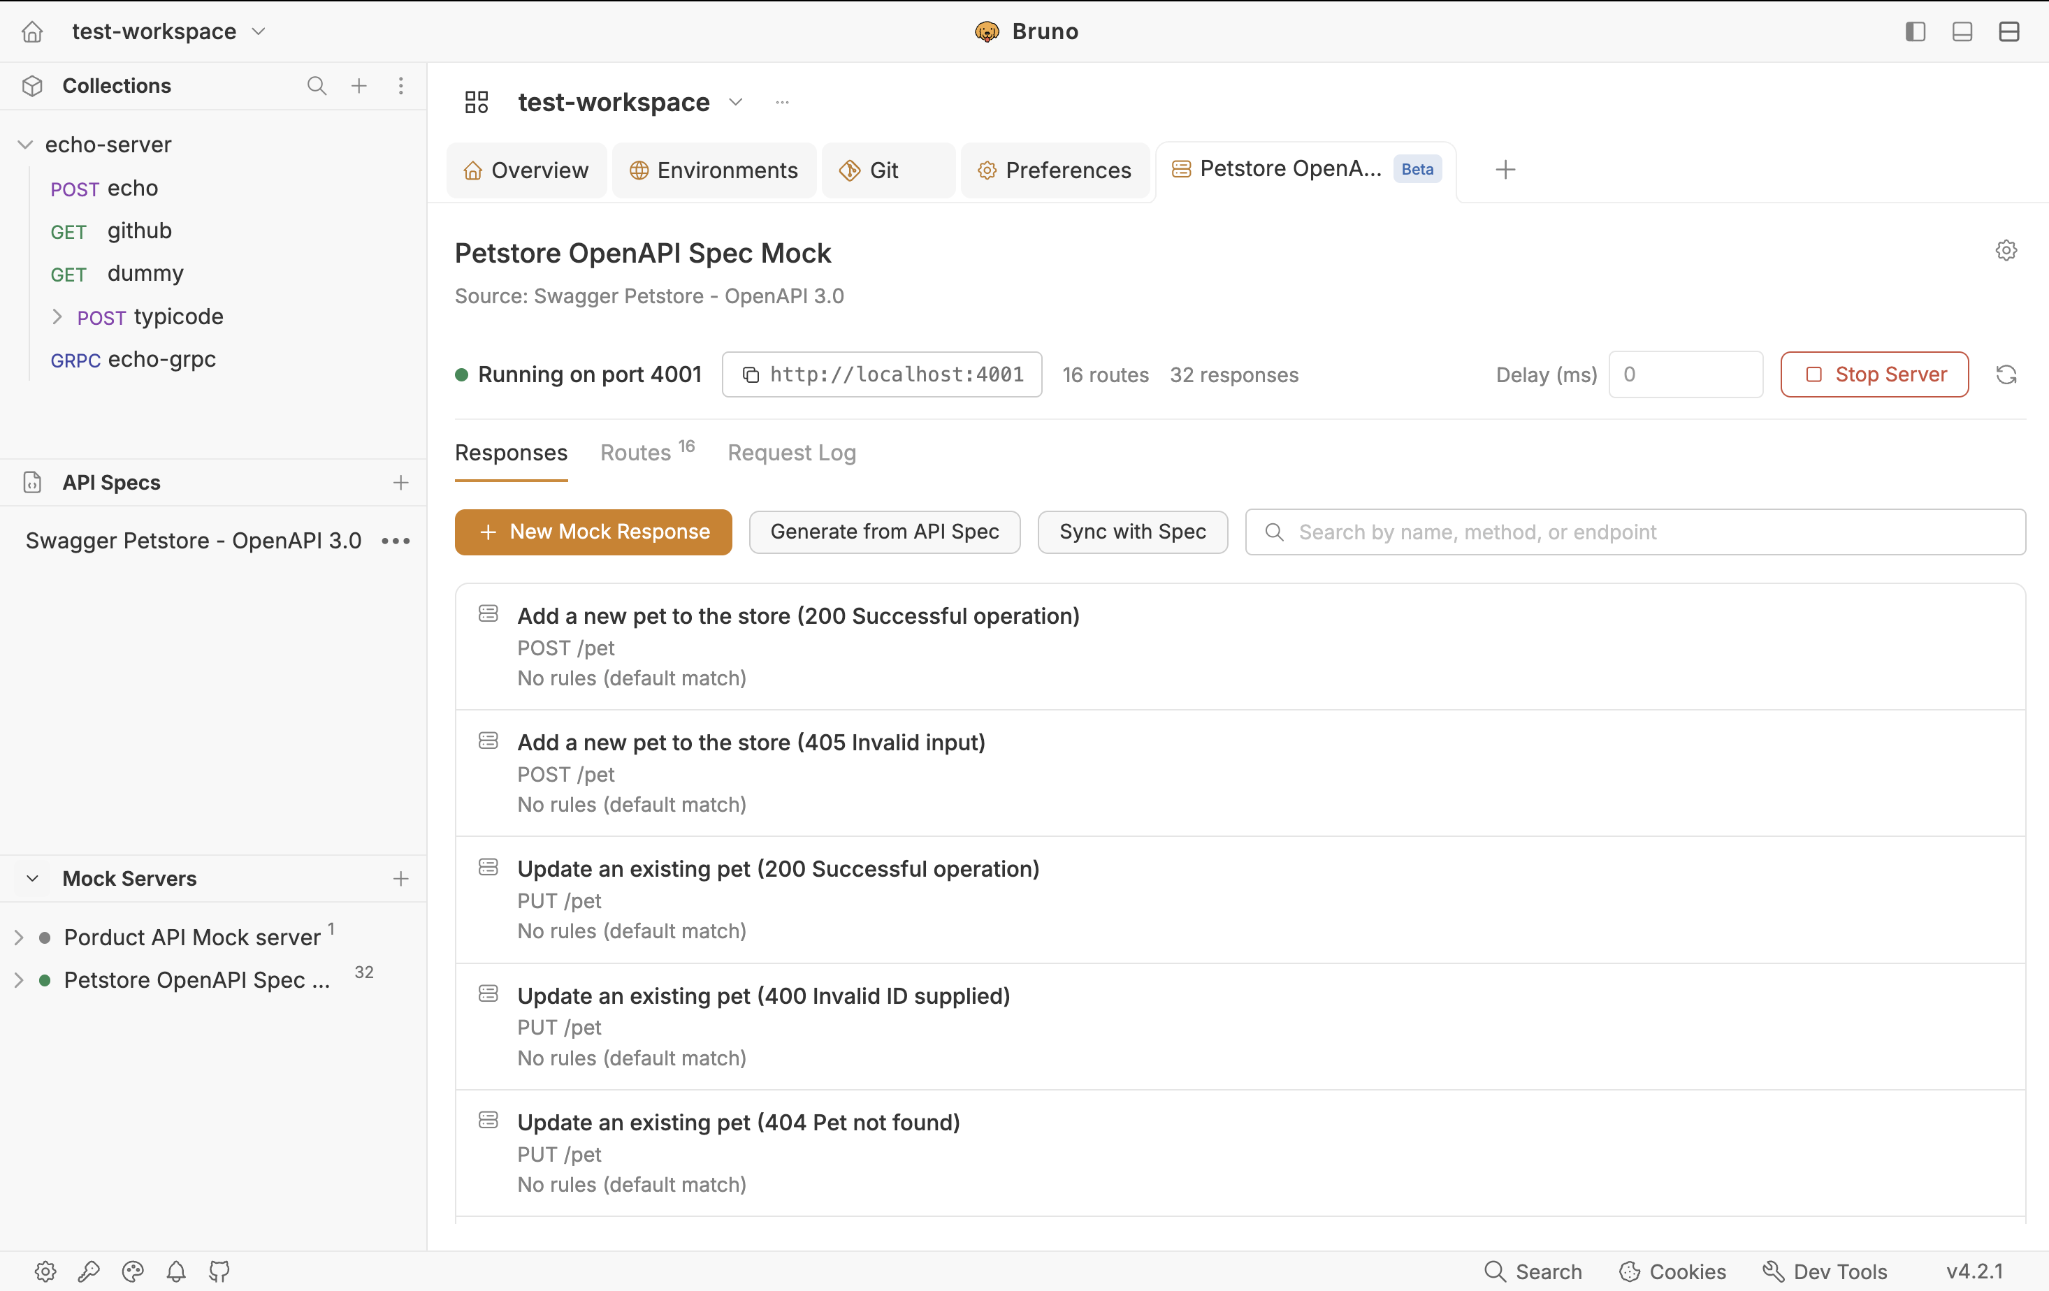Open theme palette icon in status bar
This screenshot has height=1291, width=2049.
tap(133, 1271)
